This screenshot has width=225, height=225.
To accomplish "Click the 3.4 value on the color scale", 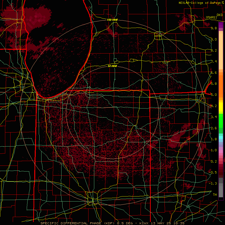I will 214,117.
